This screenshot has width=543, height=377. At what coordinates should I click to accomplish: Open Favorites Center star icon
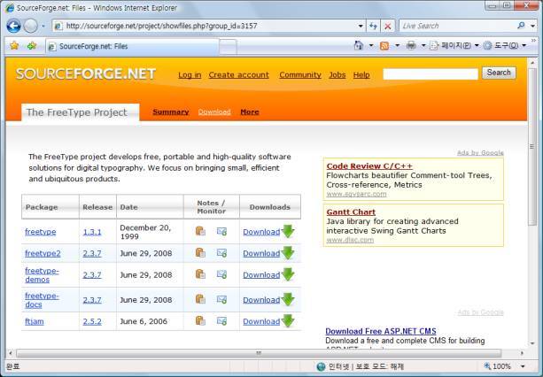(x=14, y=46)
